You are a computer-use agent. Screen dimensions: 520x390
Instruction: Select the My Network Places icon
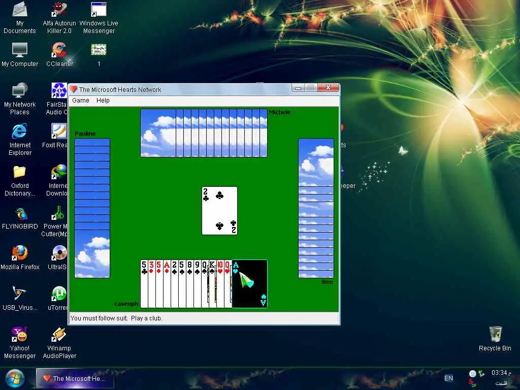tap(20, 99)
